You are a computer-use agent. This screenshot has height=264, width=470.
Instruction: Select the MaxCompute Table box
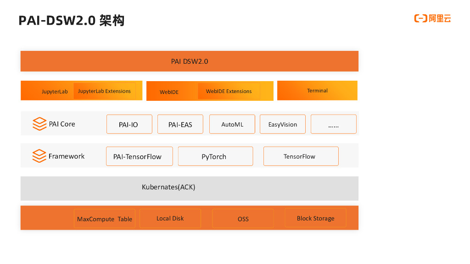105,219
